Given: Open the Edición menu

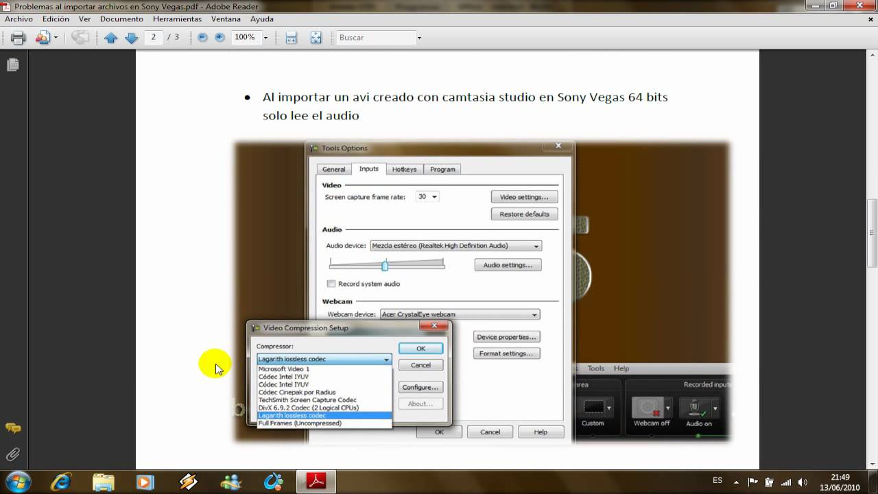Looking at the screenshot, I should [x=56, y=19].
